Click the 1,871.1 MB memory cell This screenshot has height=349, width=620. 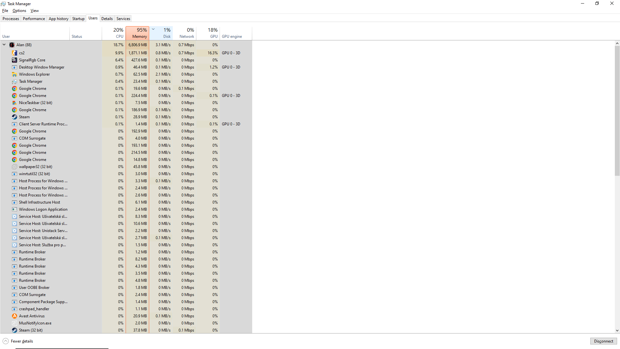click(x=137, y=53)
